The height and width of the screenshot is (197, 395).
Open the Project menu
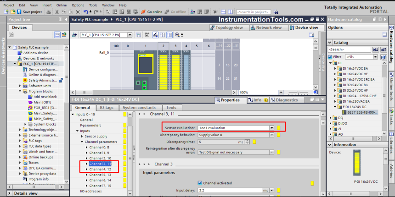point(9,5)
